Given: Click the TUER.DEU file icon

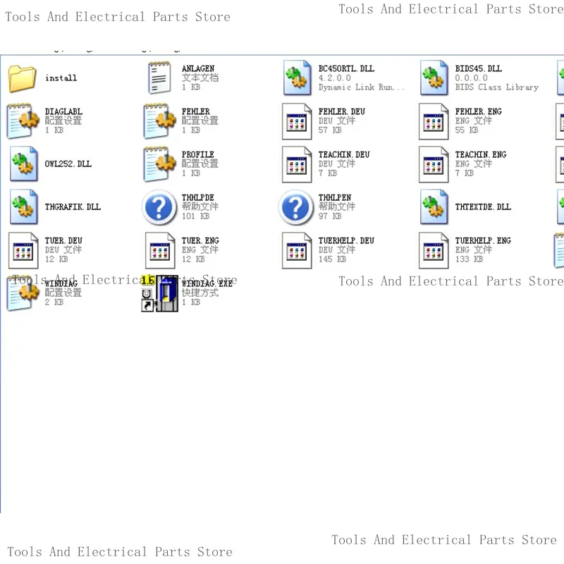Looking at the screenshot, I should (x=23, y=250).
